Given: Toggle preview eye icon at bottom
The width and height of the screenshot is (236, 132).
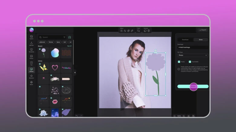Looking at the screenshot, I should (x=188, y=116).
